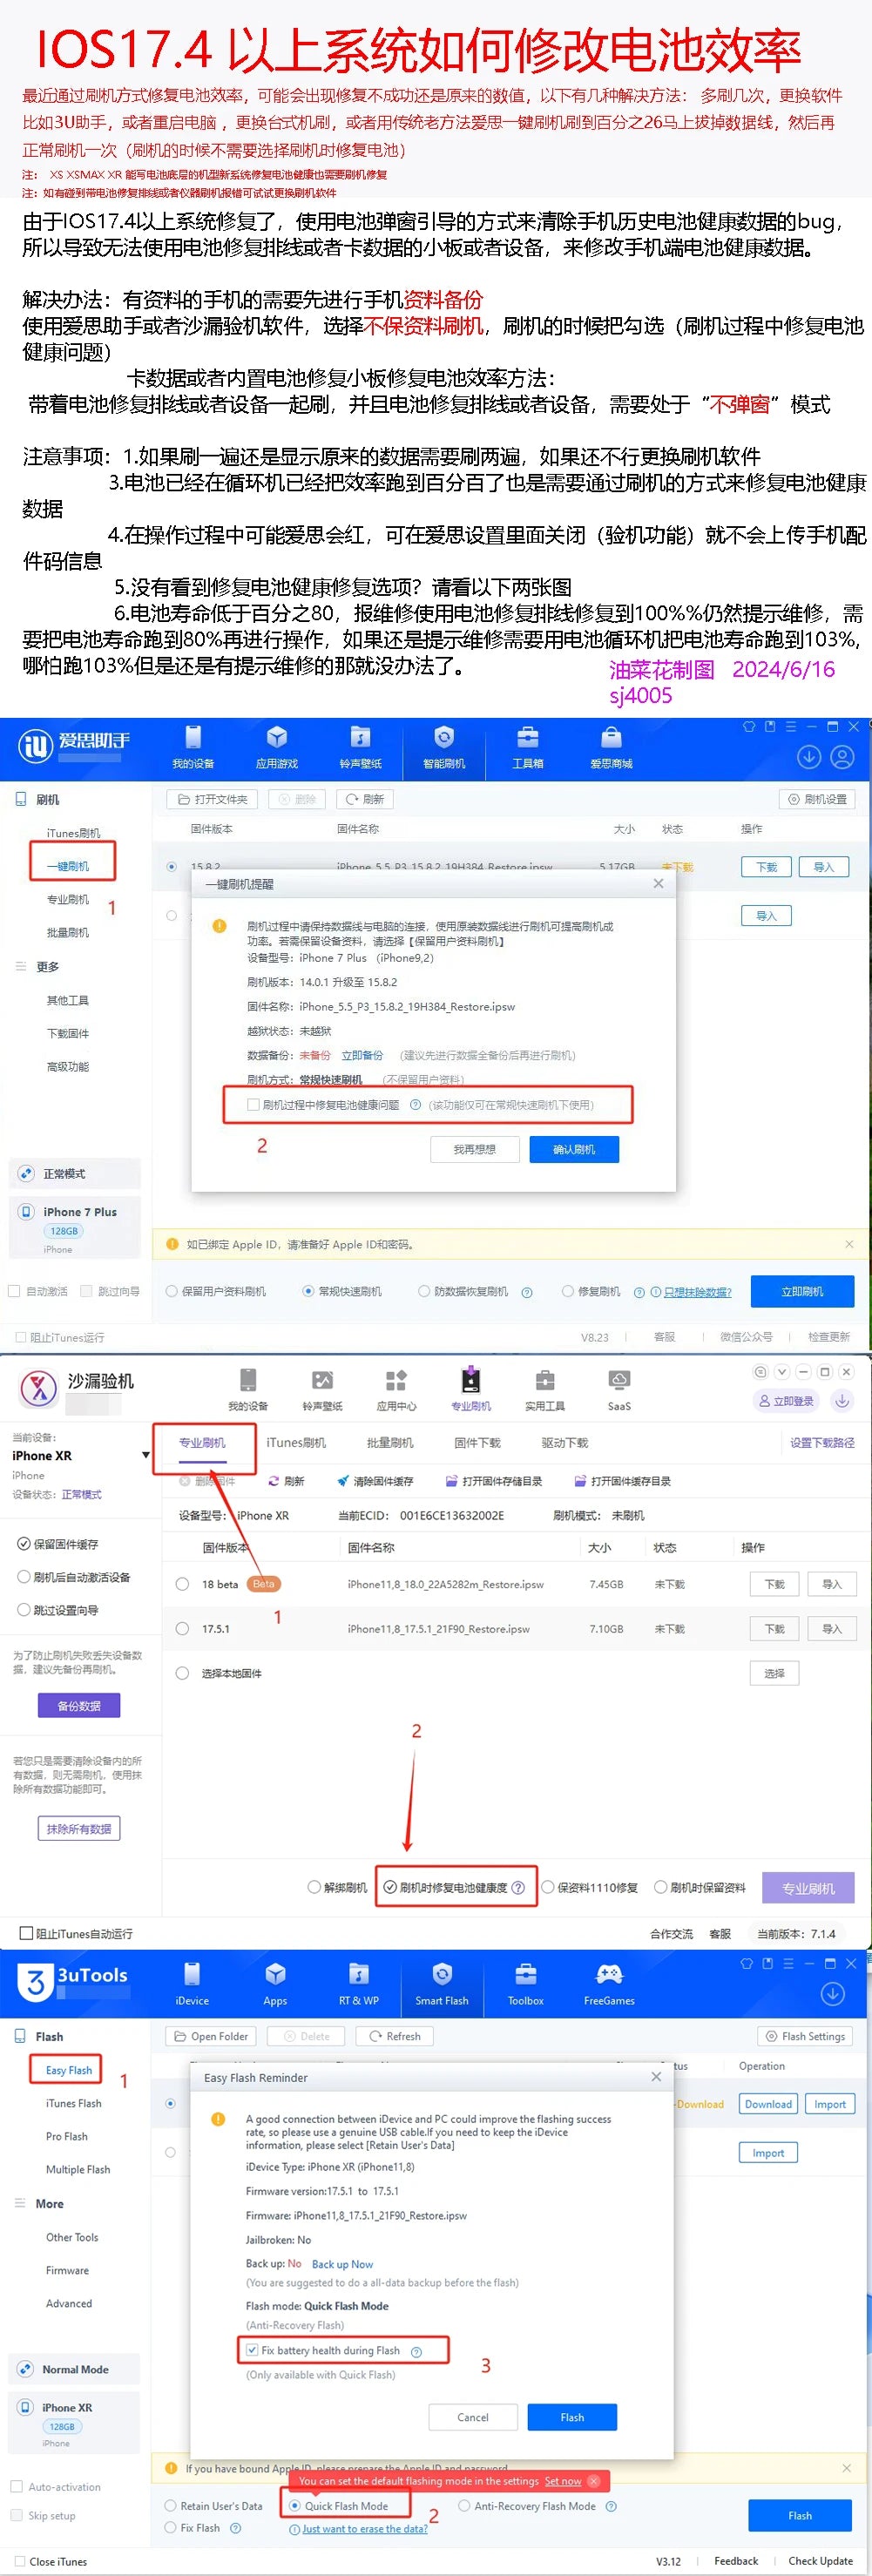Click the 爱思商城 store icon
Screen dimensions: 872x2576
coord(611,739)
